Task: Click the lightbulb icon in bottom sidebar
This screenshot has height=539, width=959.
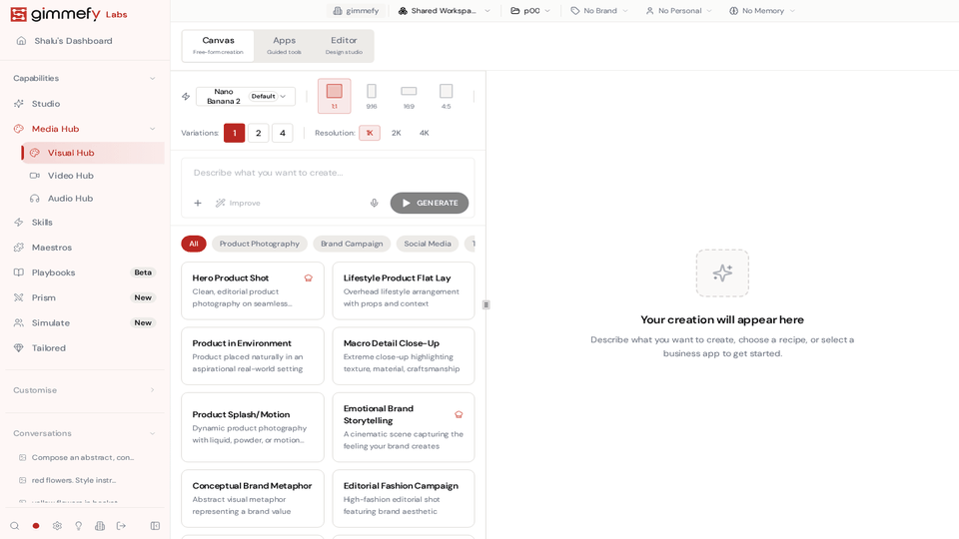Action: [x=79, y=526]
